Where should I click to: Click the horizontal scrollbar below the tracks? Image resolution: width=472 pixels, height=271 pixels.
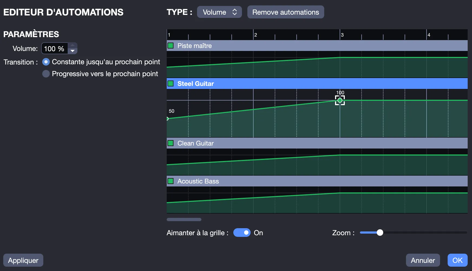click(184, 220)
